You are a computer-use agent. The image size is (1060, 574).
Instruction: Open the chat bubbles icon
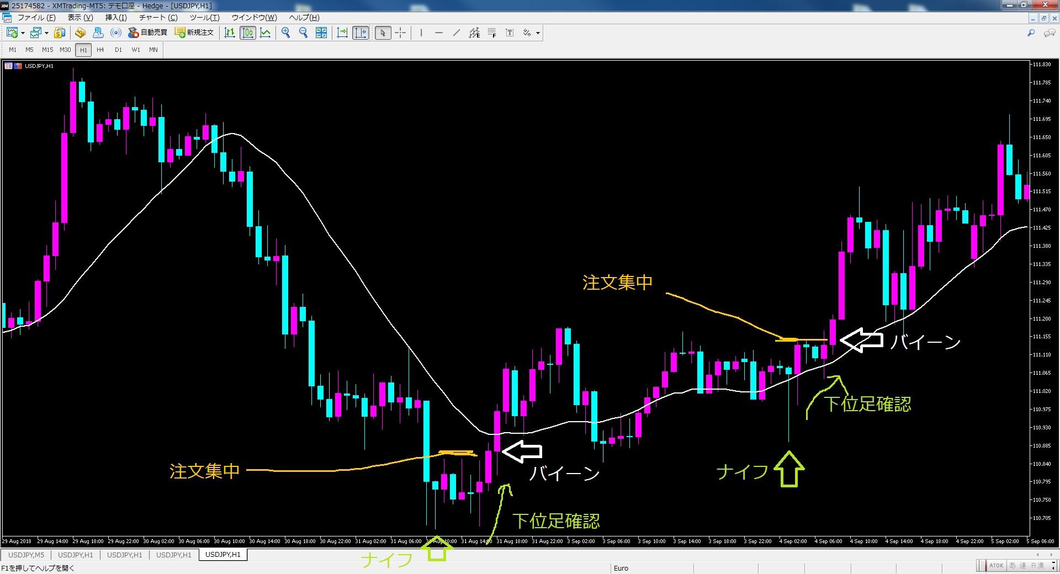[x=1049, y=33]
